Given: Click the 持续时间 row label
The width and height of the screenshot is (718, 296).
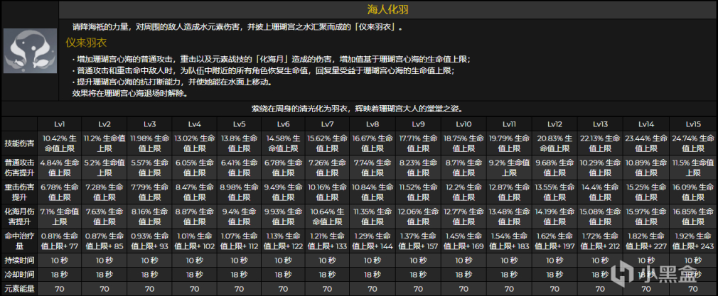Looking at the screenshot, I should 20,261.
